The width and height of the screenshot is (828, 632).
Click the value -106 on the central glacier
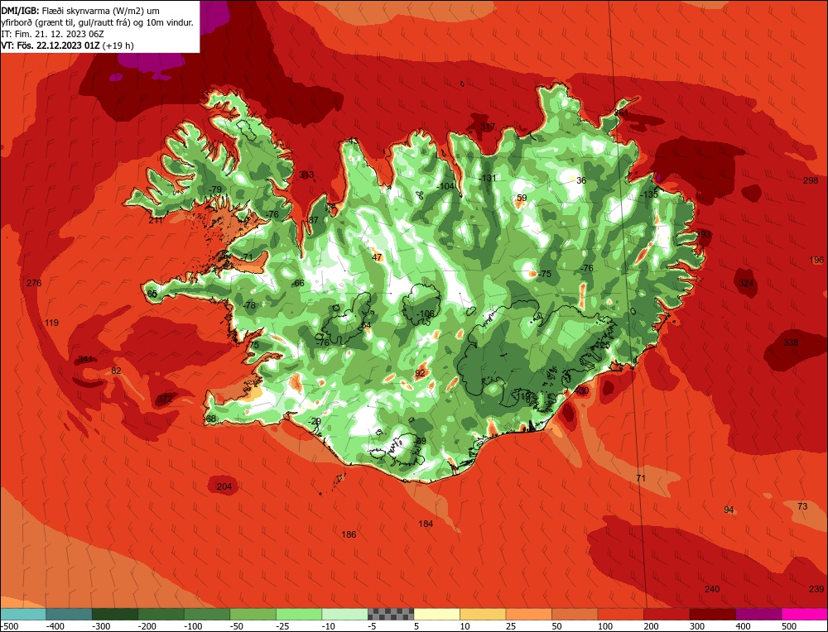coord(426,314)
